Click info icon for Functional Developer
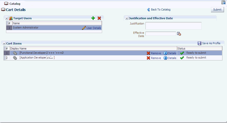 coord(165,53)
